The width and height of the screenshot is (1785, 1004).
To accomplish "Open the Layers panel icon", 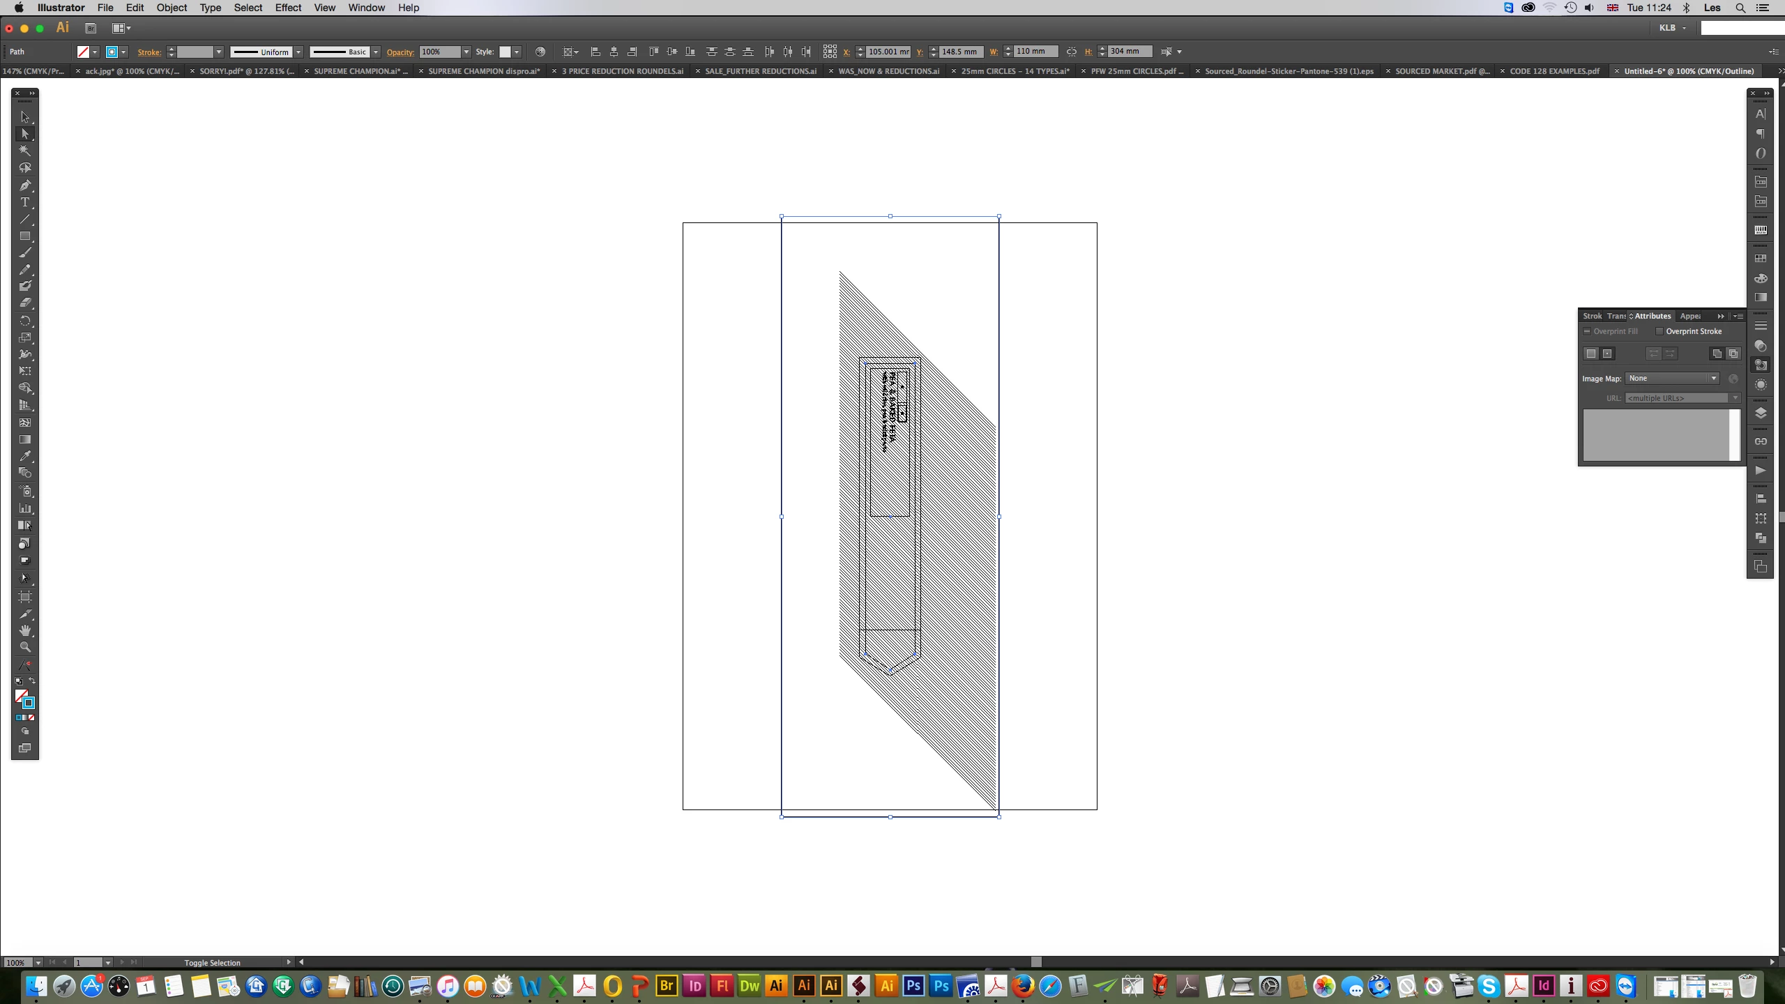I will (x=1761, y=413).
